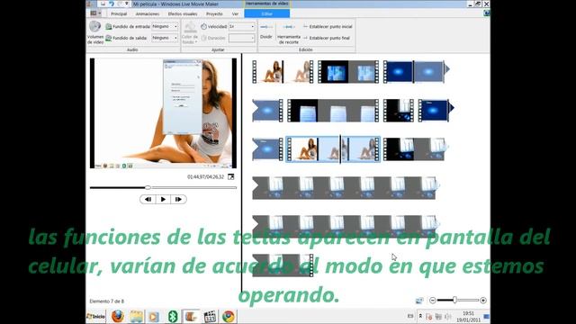
Task: Select the long white-window clip in the second row
Action: coord(333,110)
